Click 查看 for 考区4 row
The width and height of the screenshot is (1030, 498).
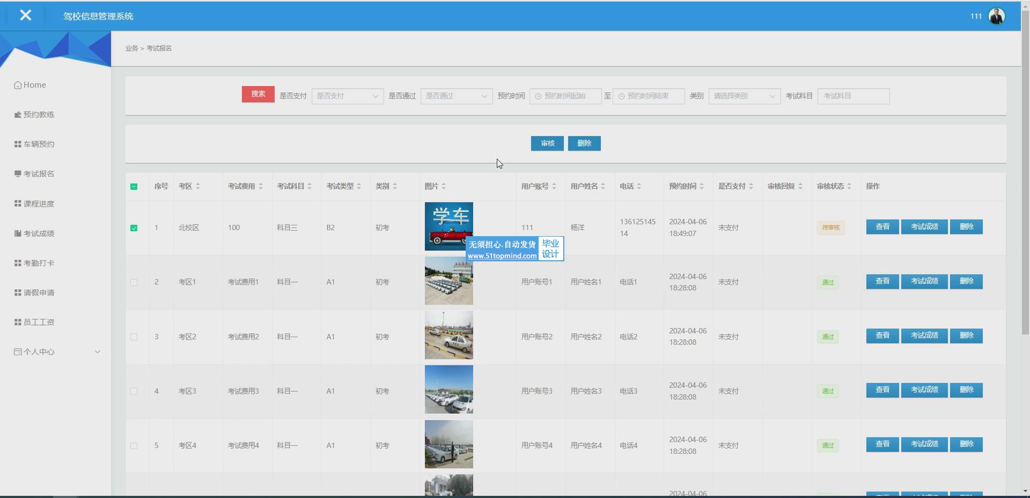point(882,444)
